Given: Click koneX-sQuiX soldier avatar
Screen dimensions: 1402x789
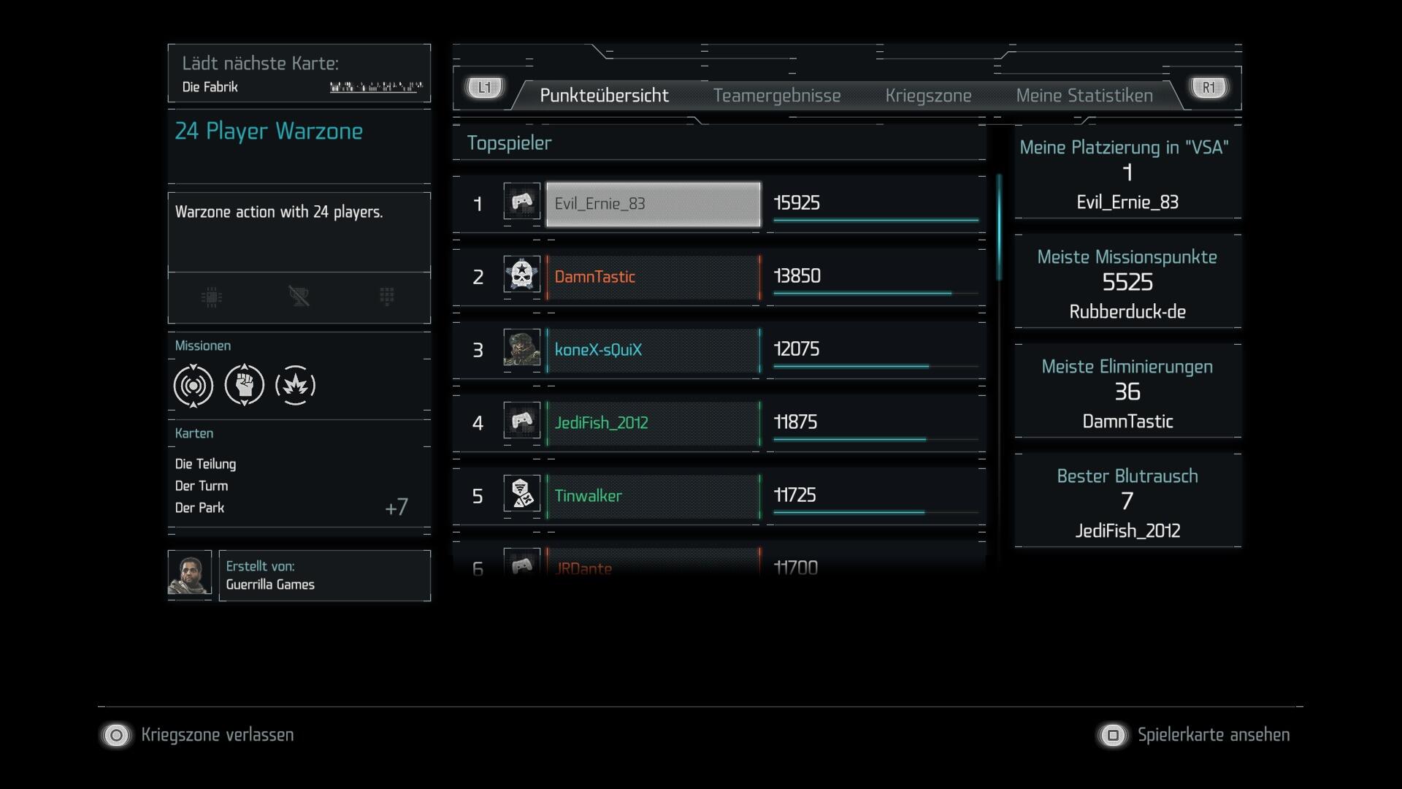Looking at the screenshot, I should (x=521, y=348).
